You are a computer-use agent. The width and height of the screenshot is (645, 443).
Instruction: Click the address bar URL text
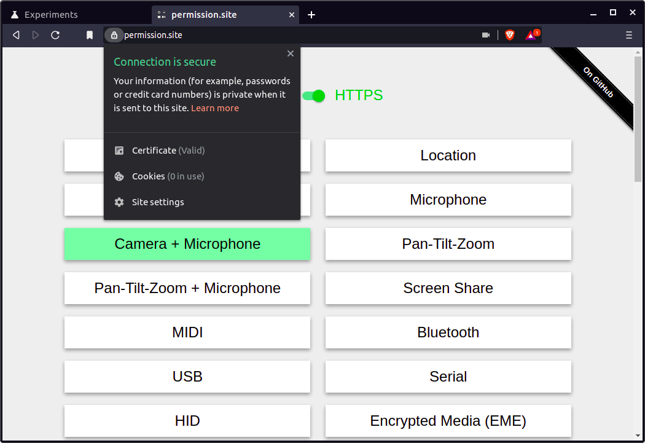point(153,36)
